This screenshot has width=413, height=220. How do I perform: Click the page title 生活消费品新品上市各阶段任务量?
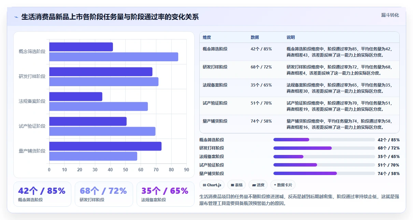click(x=110, y=17)
